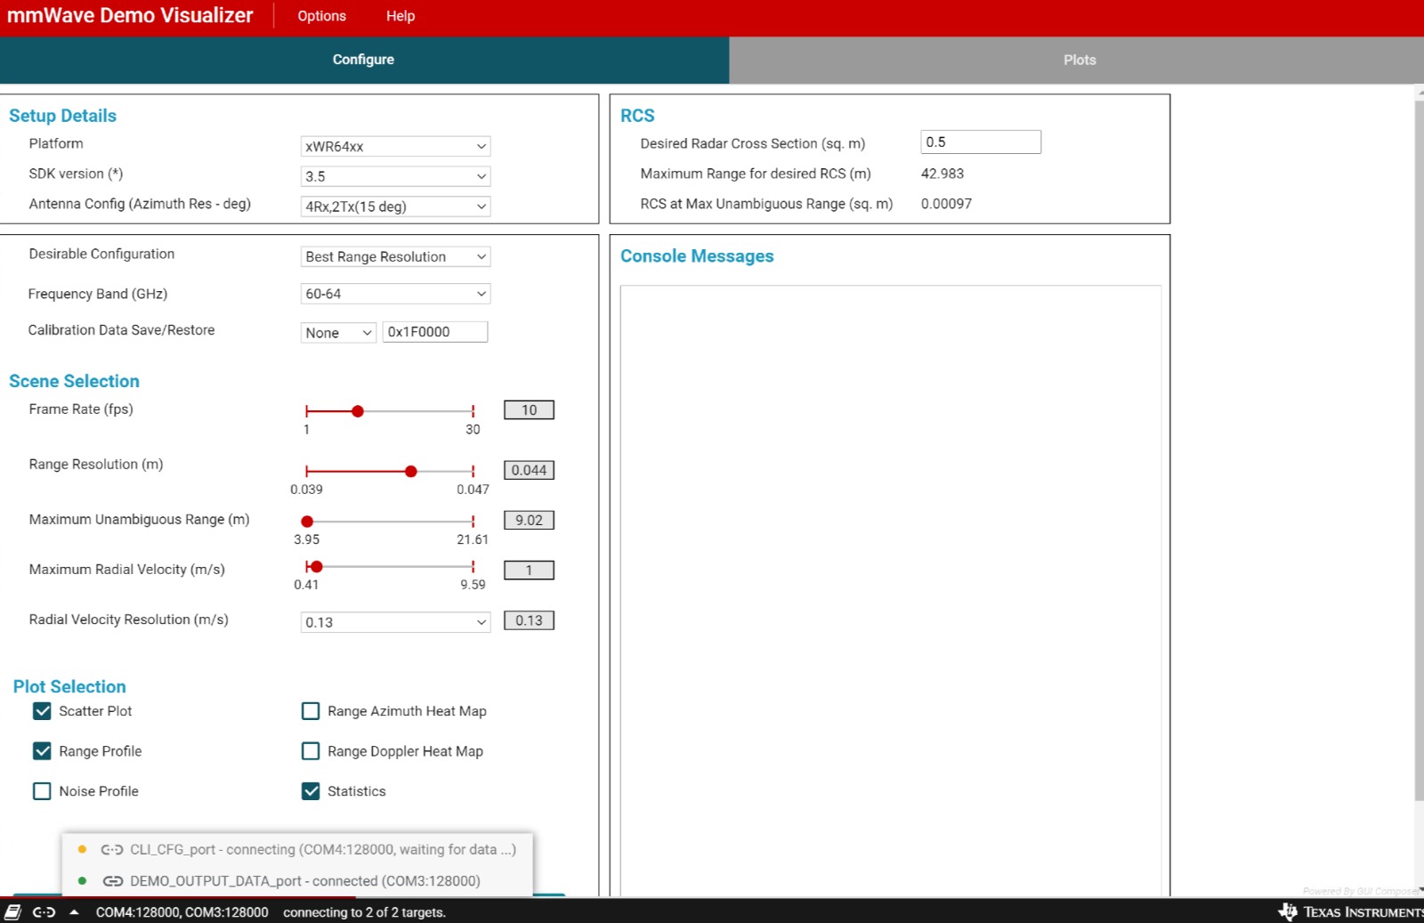1424x923 pixels.
Task: Enable Range Azimuth Heat Map checkbox
Action: pyautogui.click(x=311, y=711)
